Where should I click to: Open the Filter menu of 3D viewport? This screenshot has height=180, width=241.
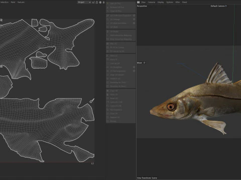[178, 2]
